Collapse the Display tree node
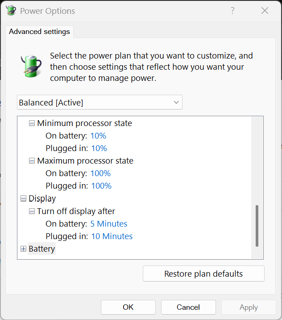The height and width of the screenshot is (320, 282). (x=24, y=198)
